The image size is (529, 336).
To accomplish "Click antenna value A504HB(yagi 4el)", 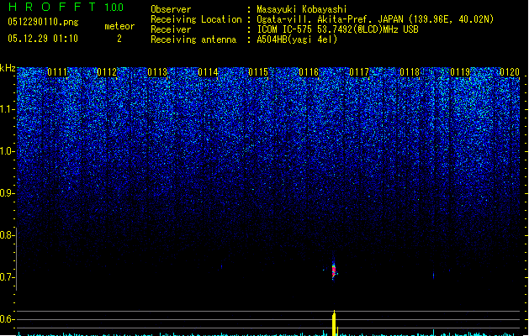I will point(297,39).
